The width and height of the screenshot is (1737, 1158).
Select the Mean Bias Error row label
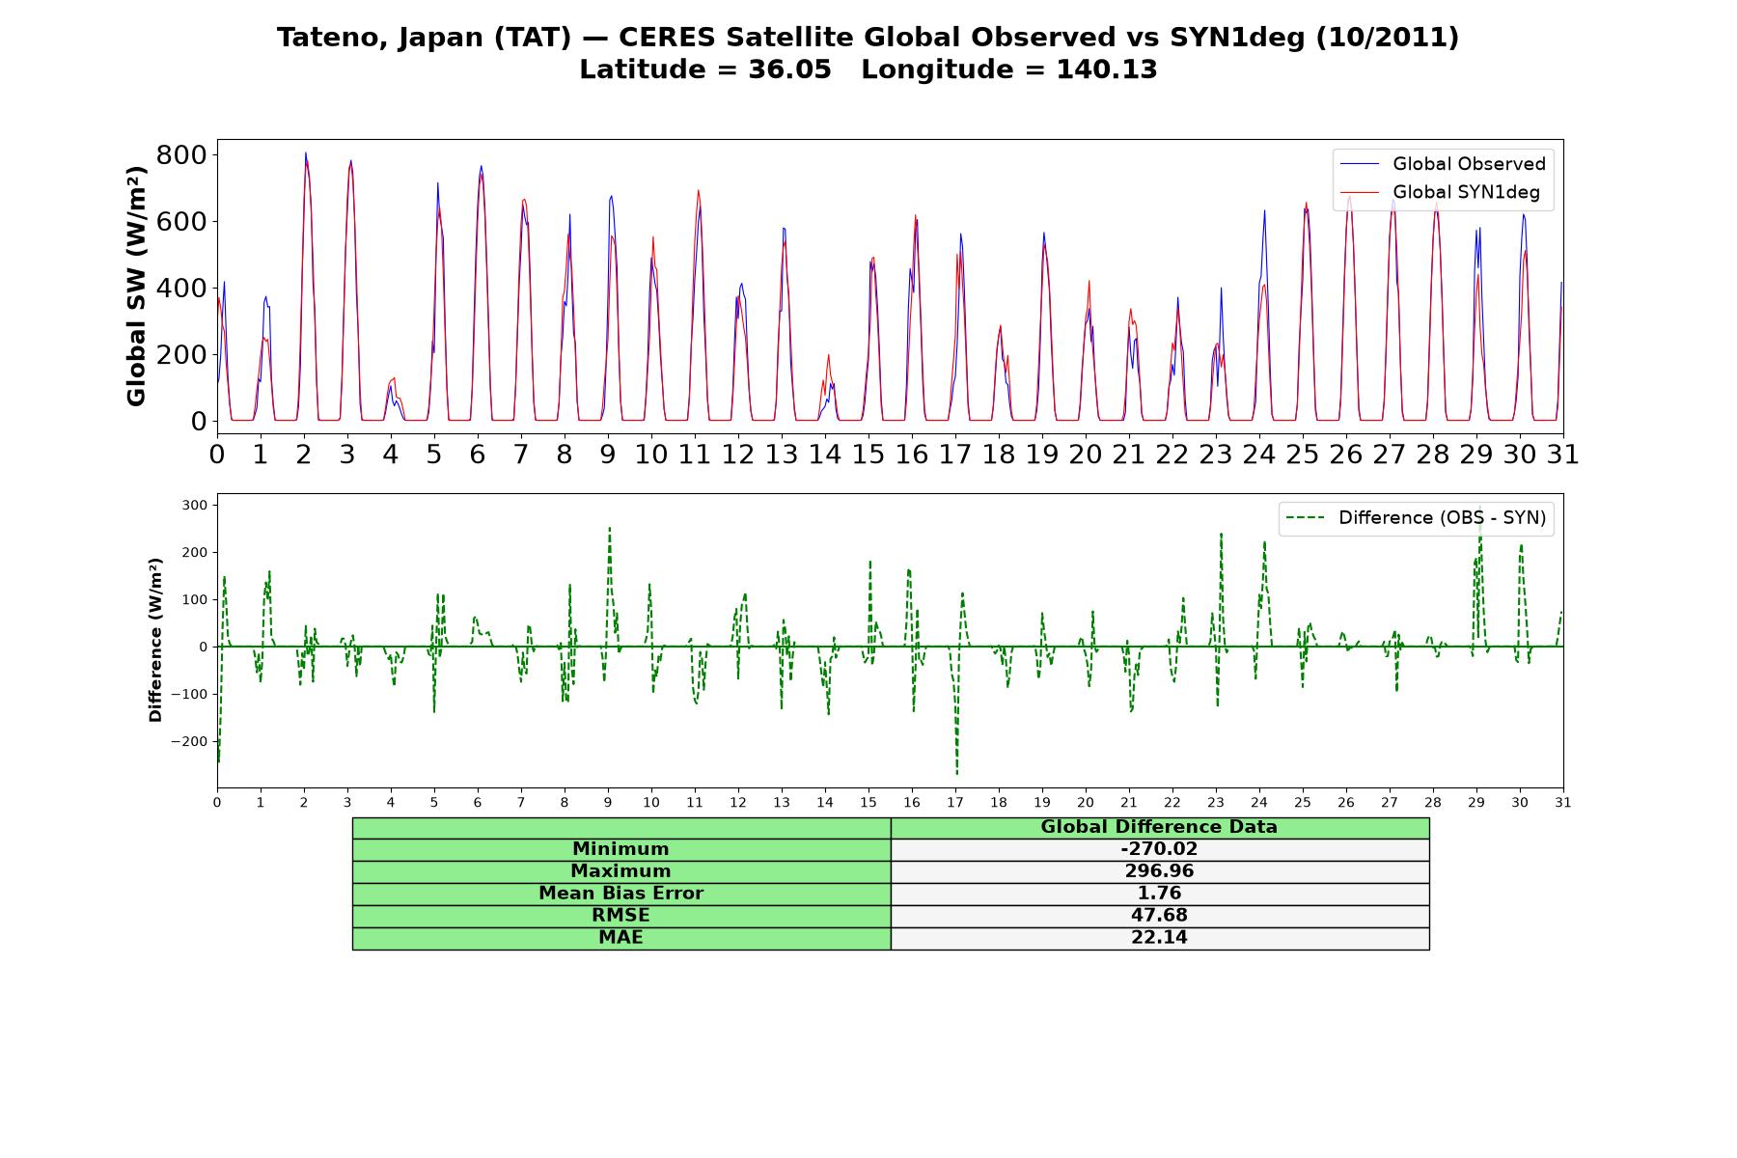pos(621,894)
